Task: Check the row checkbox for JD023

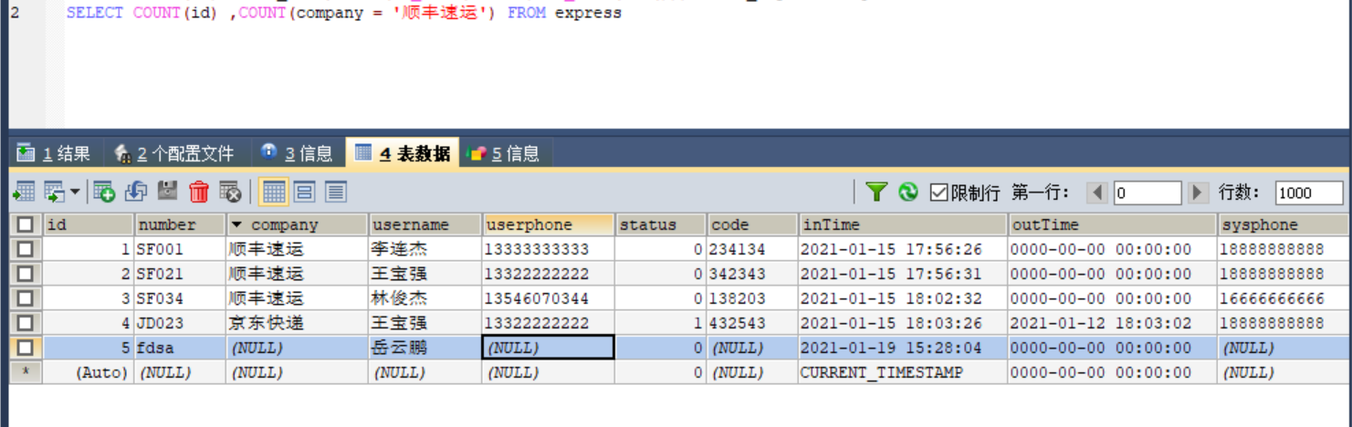Action: 26,323
